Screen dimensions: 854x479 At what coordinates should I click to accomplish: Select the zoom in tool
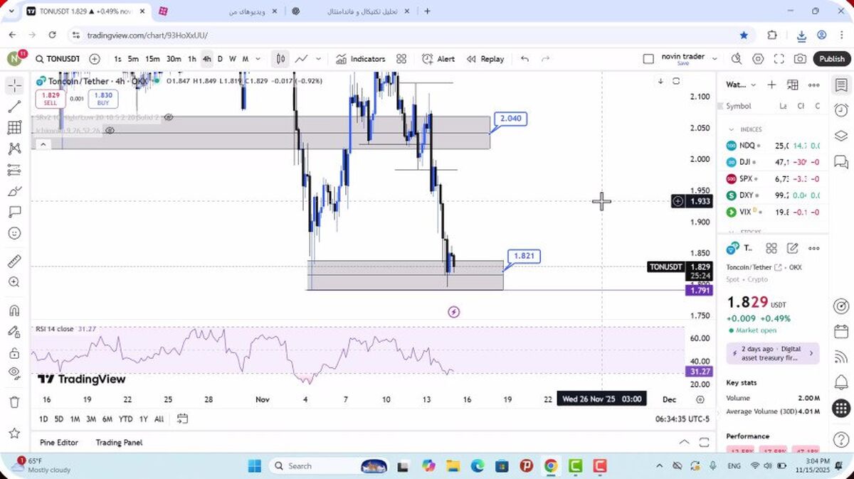pyautogui.click(x=14, y=282)
